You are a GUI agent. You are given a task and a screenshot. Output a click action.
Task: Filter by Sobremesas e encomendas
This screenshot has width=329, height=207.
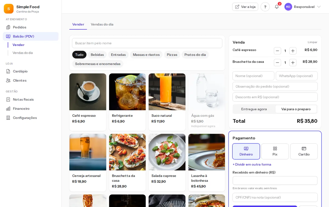click(x=98, y=64)
